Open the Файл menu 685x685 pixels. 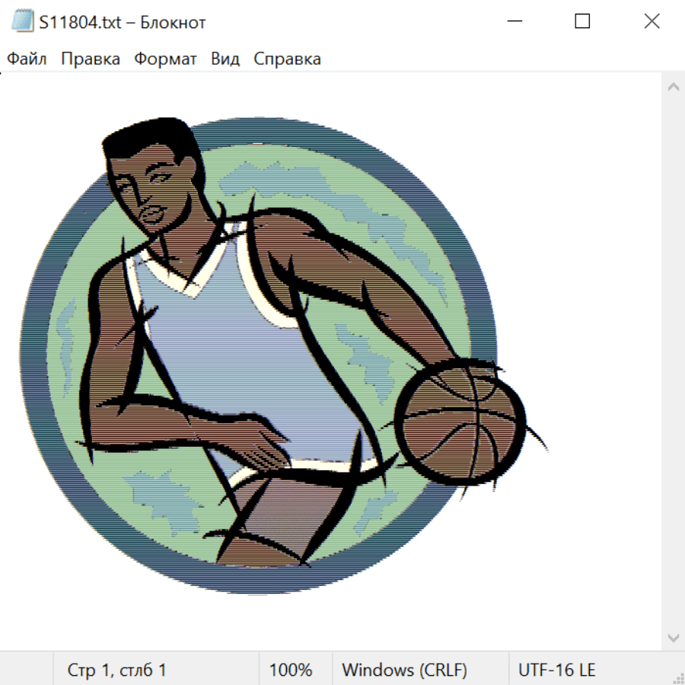(27, 59)
